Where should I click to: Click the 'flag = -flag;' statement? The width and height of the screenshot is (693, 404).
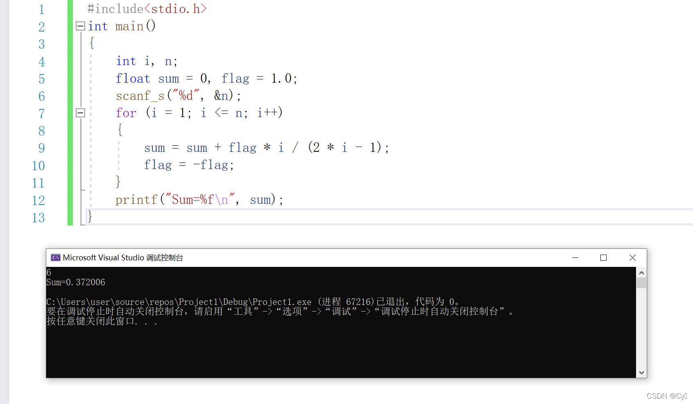(189, 165)
